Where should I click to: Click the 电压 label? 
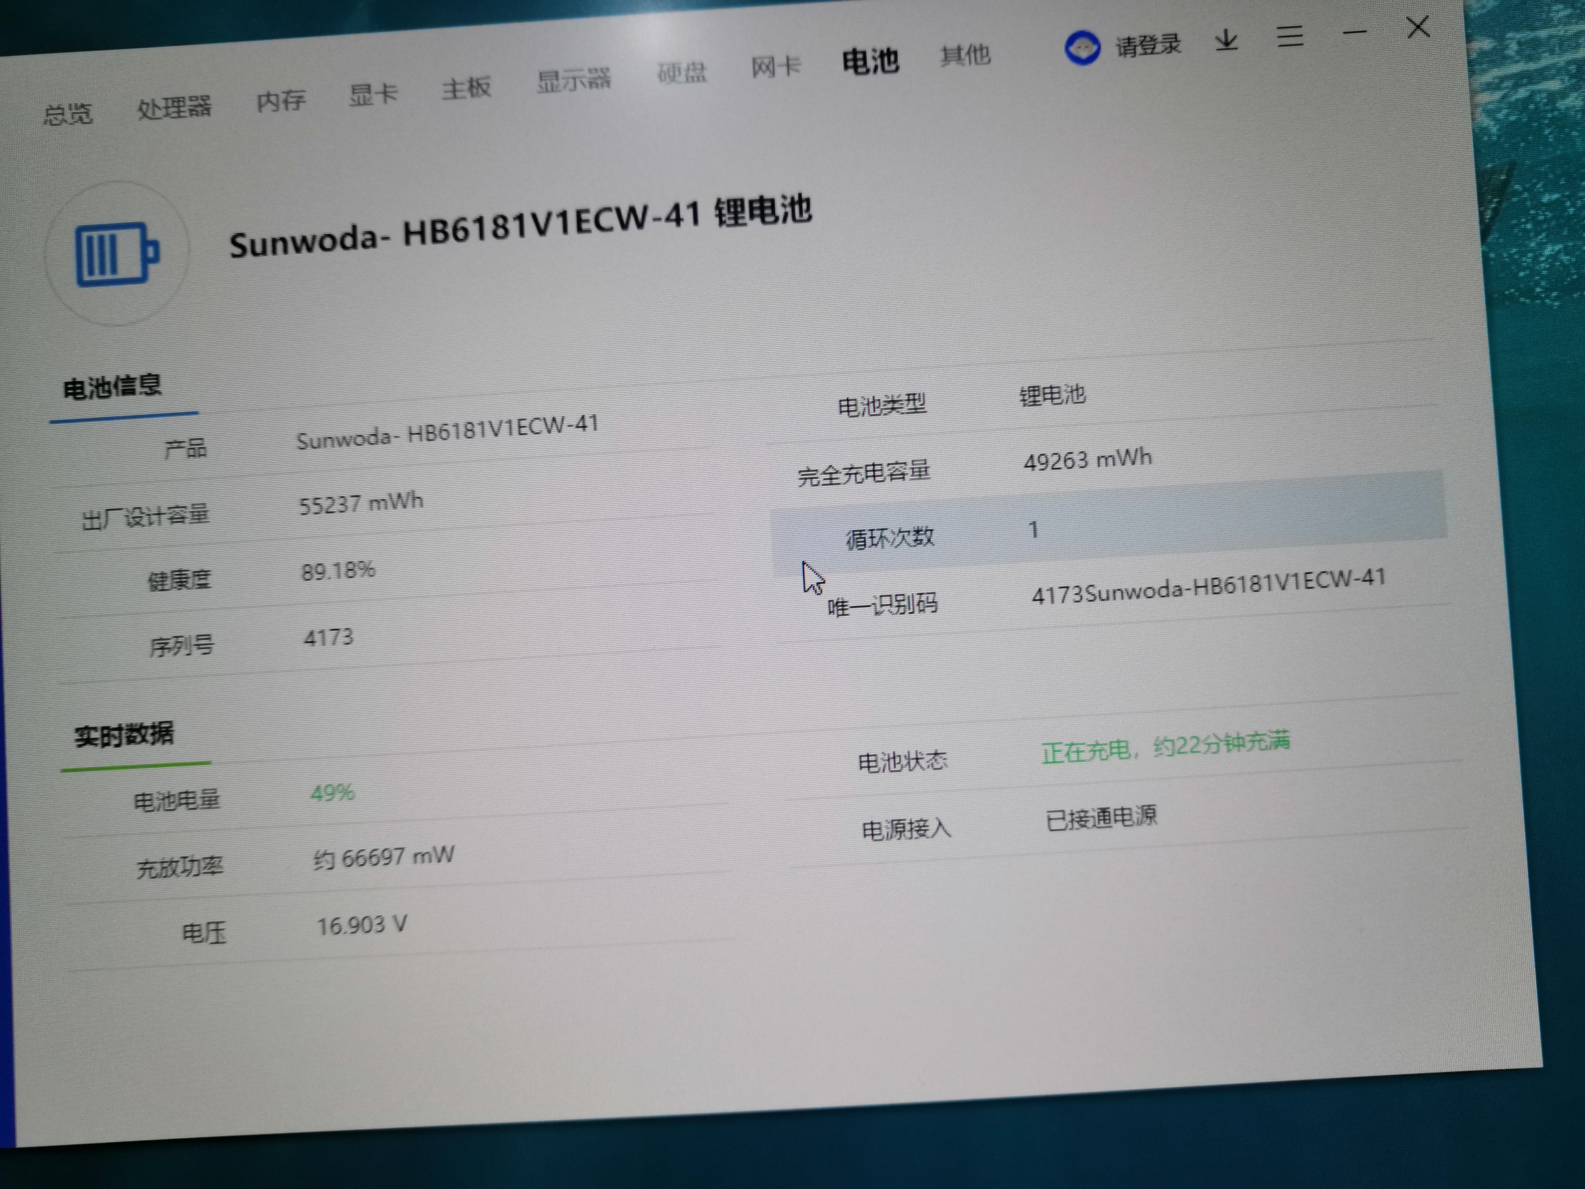[204, 932]
